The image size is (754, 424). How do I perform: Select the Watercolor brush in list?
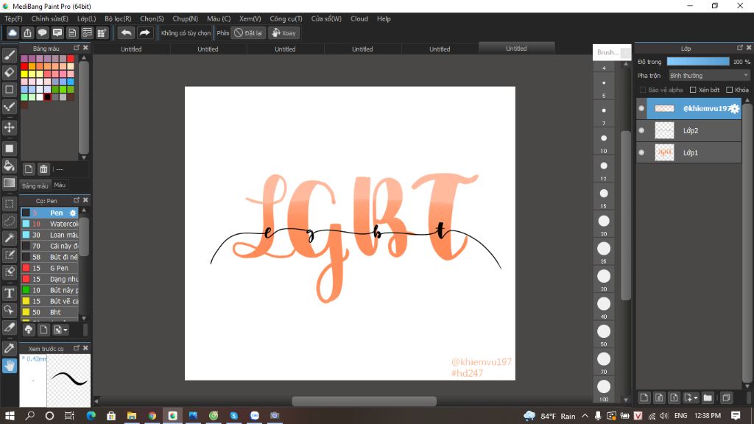pos(49,224)
